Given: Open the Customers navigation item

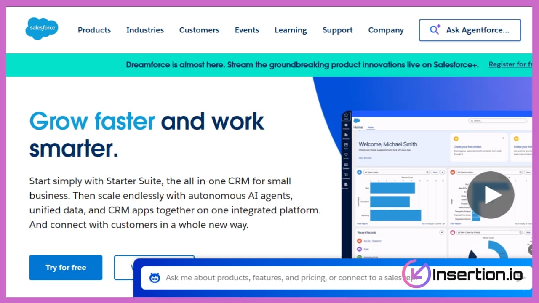Looking at the screenshot, I should coord(199,30).
